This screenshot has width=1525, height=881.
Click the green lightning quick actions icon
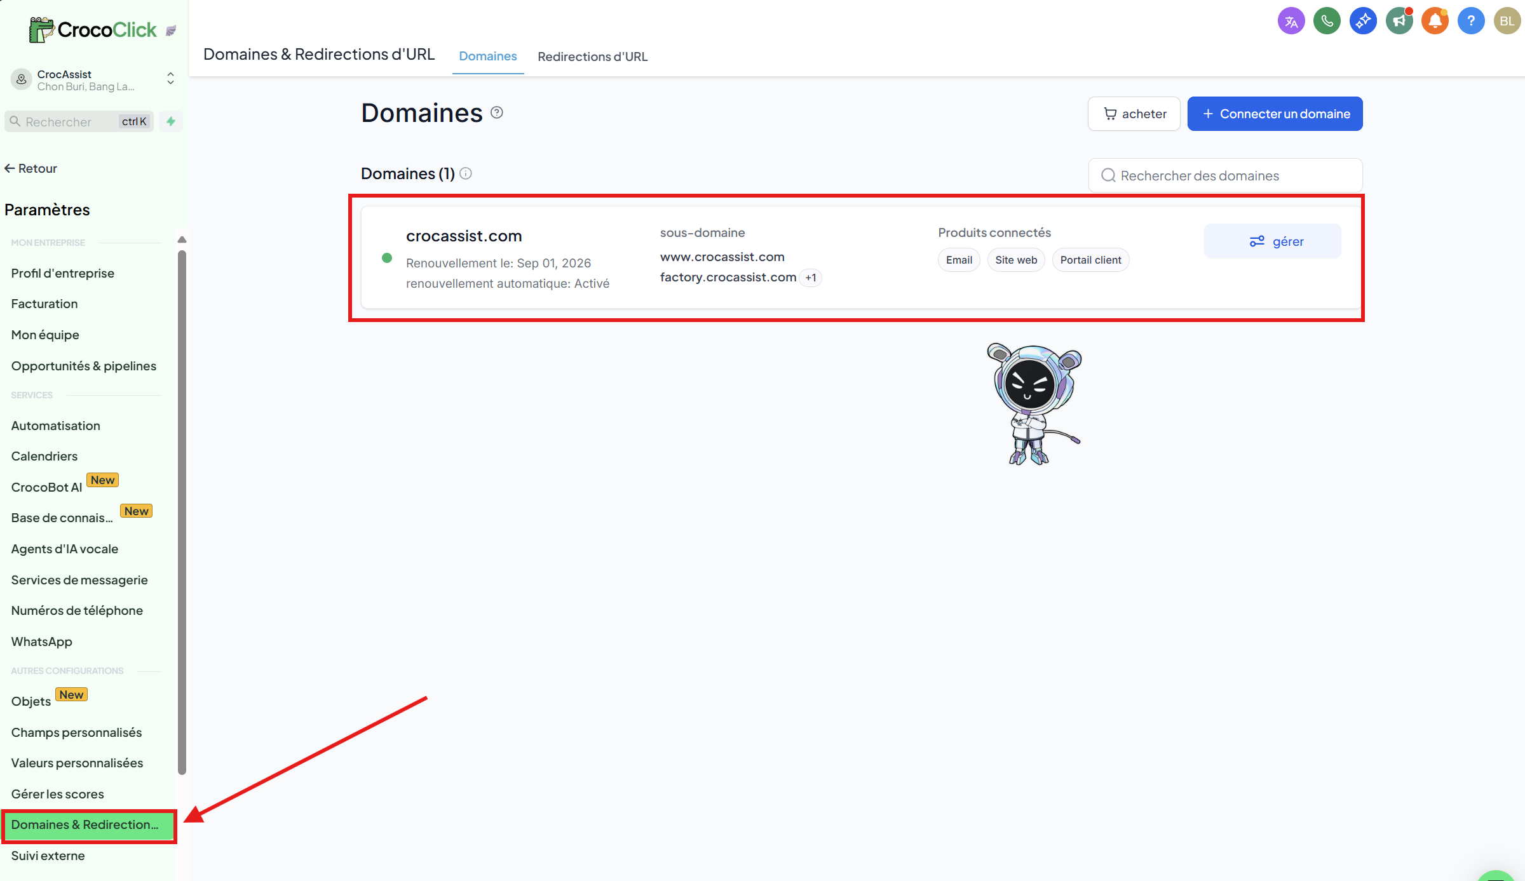click(171, 121)
